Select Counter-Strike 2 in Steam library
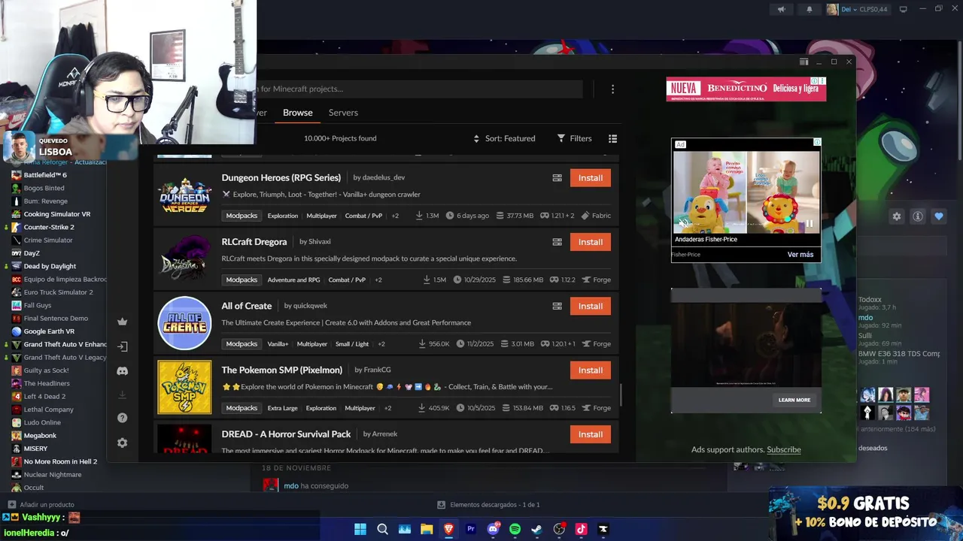The height and width of the screenshot is (541, 963). pyautogui.click(x=48, y=227)
